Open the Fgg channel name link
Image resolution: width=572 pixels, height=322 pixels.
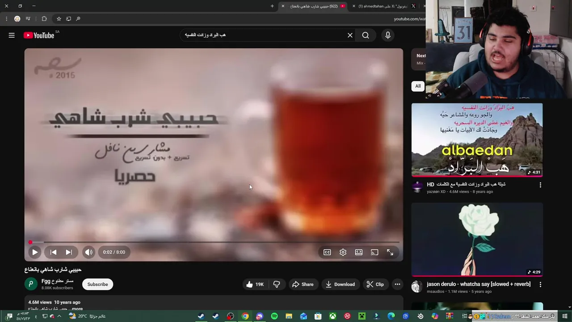pyautogui.click(x=57, y=281)
